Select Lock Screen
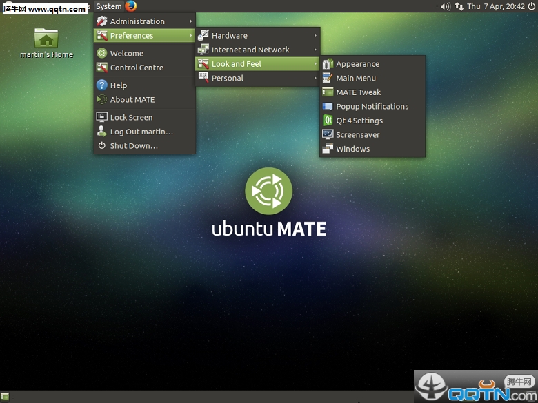The height and width of the screenshot is (403, 538). click(x=131, y=118)
